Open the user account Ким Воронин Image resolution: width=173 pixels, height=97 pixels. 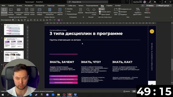pos(139,2)
